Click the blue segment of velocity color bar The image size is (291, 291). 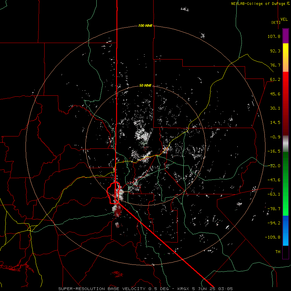(x=286, y=231)
